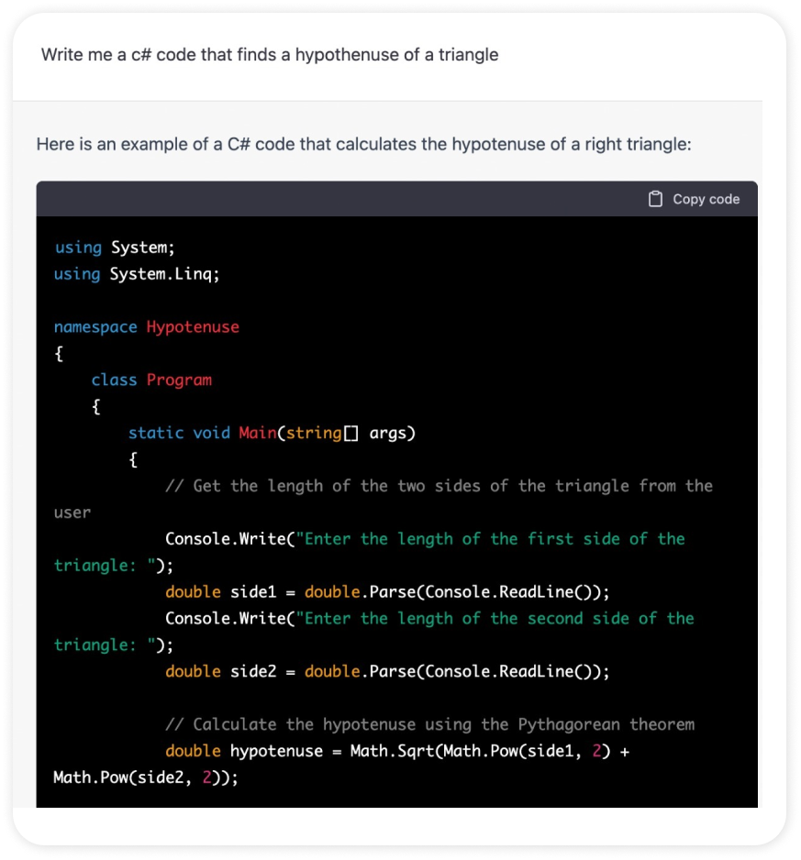The width and height of the screenshot is (801, 860).
Task: Click the clipboard icon in code header
Action: [655, 199]
